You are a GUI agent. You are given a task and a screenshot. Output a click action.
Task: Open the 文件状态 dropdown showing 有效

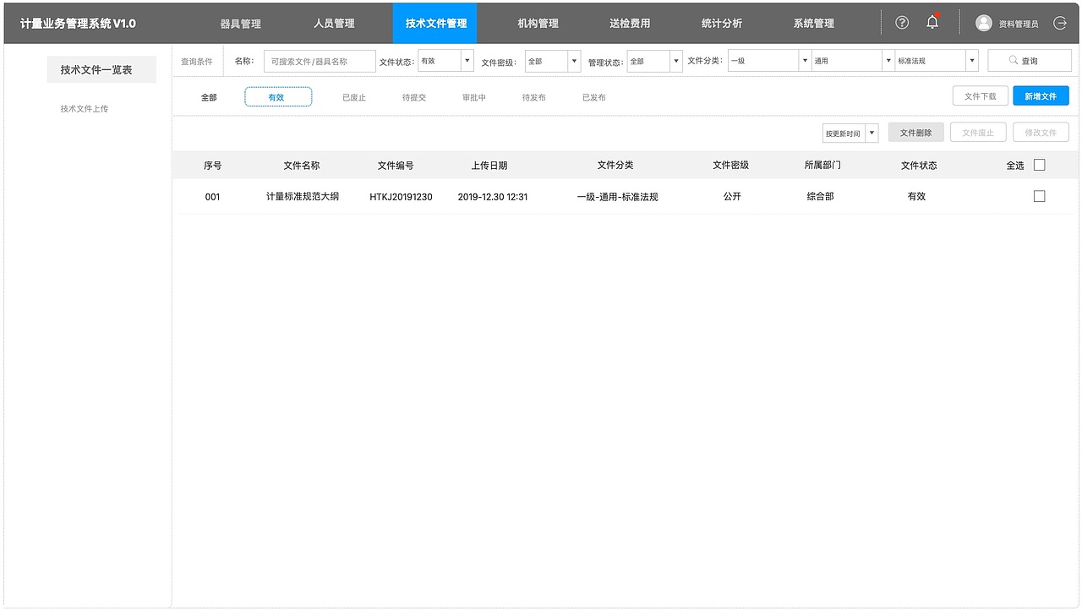445,61
